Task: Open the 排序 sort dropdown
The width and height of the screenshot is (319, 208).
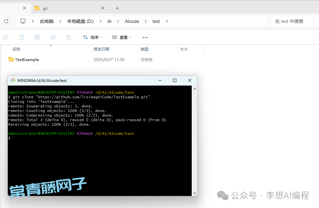Action: [x=93, y=38]
